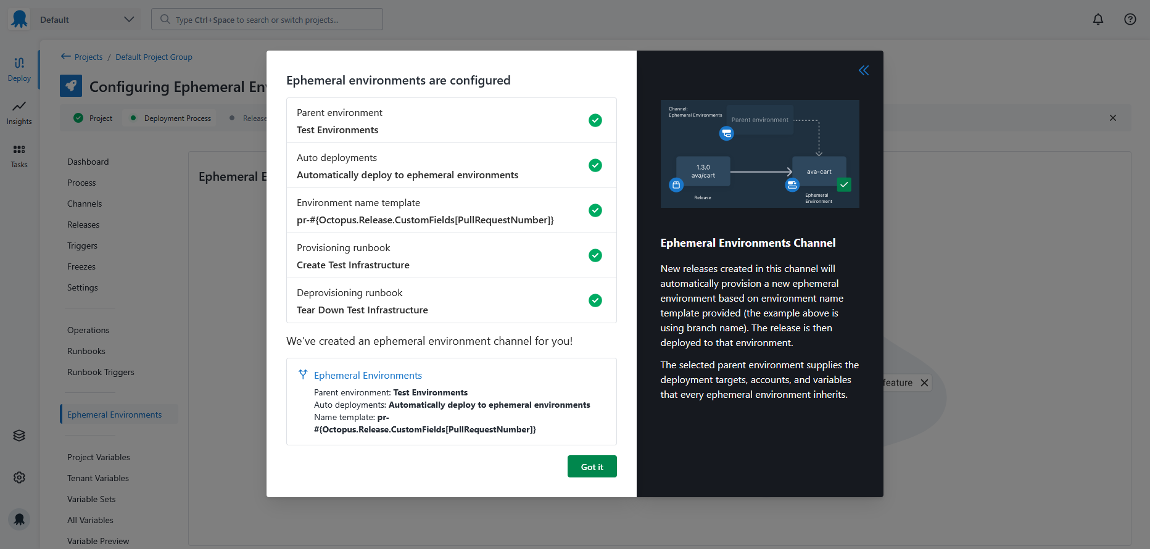This screenshot has width=1150, height=549.
Task: Open the Ephemeral Environments channel link
Action: 368,375
